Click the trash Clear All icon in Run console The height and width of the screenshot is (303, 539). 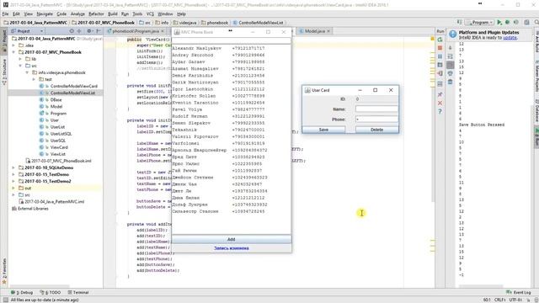point(450,82)
